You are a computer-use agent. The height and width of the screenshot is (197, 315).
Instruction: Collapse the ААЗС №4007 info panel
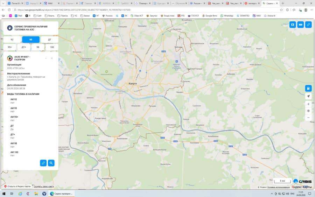click(x=46, y=58)
